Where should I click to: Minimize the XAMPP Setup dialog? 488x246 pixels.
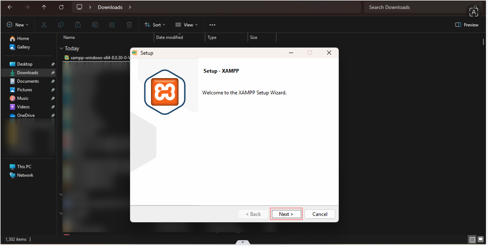point(291,53)
